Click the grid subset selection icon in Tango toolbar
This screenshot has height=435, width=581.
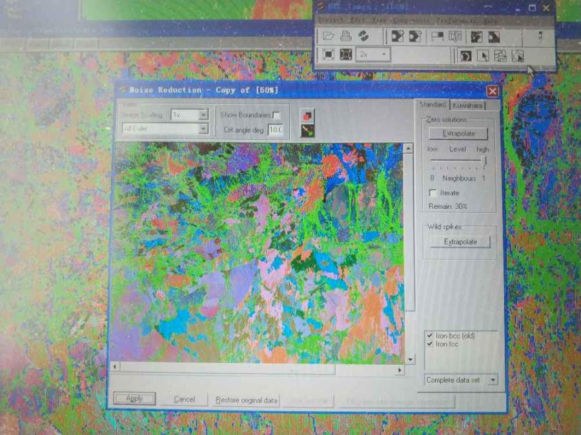tap(500, 56)
